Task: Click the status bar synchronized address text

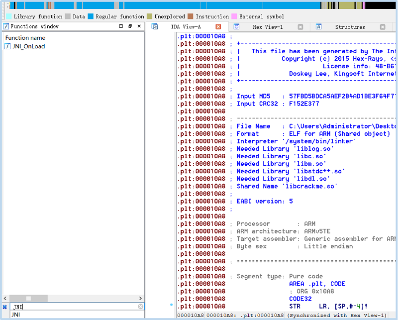Action: point(337,315)
